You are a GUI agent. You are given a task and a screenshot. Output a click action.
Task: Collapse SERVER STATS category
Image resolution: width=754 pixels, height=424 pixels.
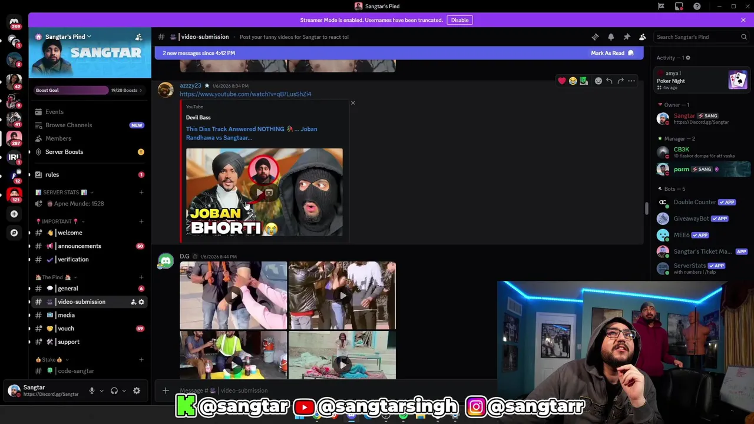point(63,193)
